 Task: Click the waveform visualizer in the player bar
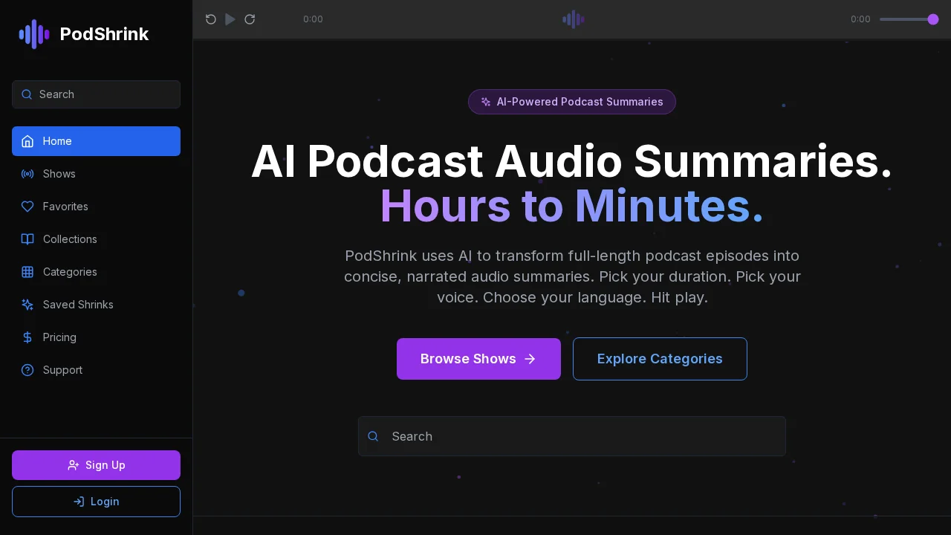[572, 19]
